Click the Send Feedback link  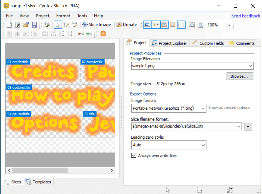(x=246, y=16)
